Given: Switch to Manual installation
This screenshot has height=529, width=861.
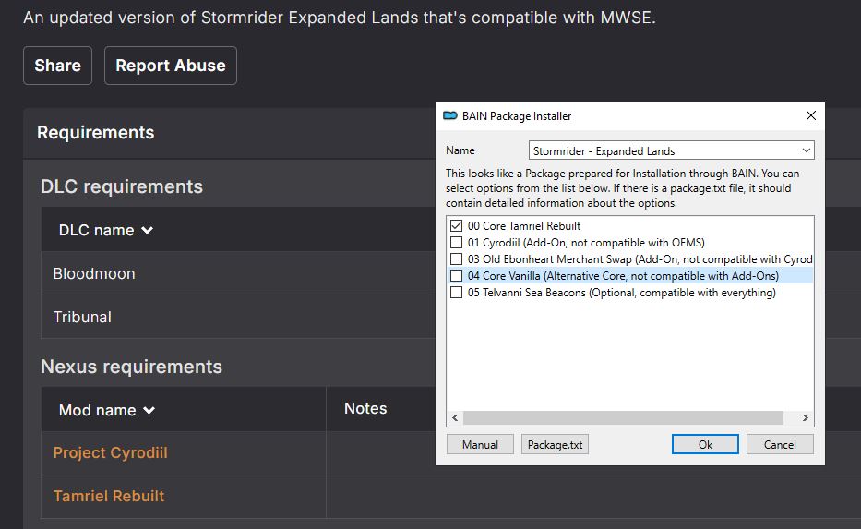Looking at the screenshot, I should pos(480,444).
